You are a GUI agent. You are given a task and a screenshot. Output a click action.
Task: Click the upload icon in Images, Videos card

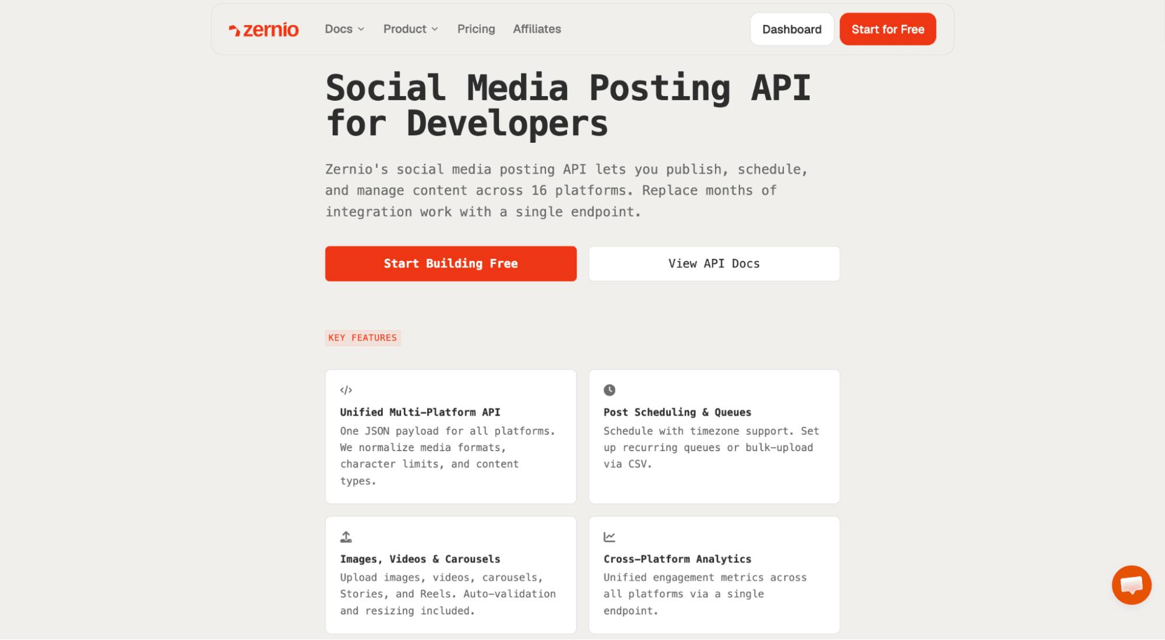point(346,537)
